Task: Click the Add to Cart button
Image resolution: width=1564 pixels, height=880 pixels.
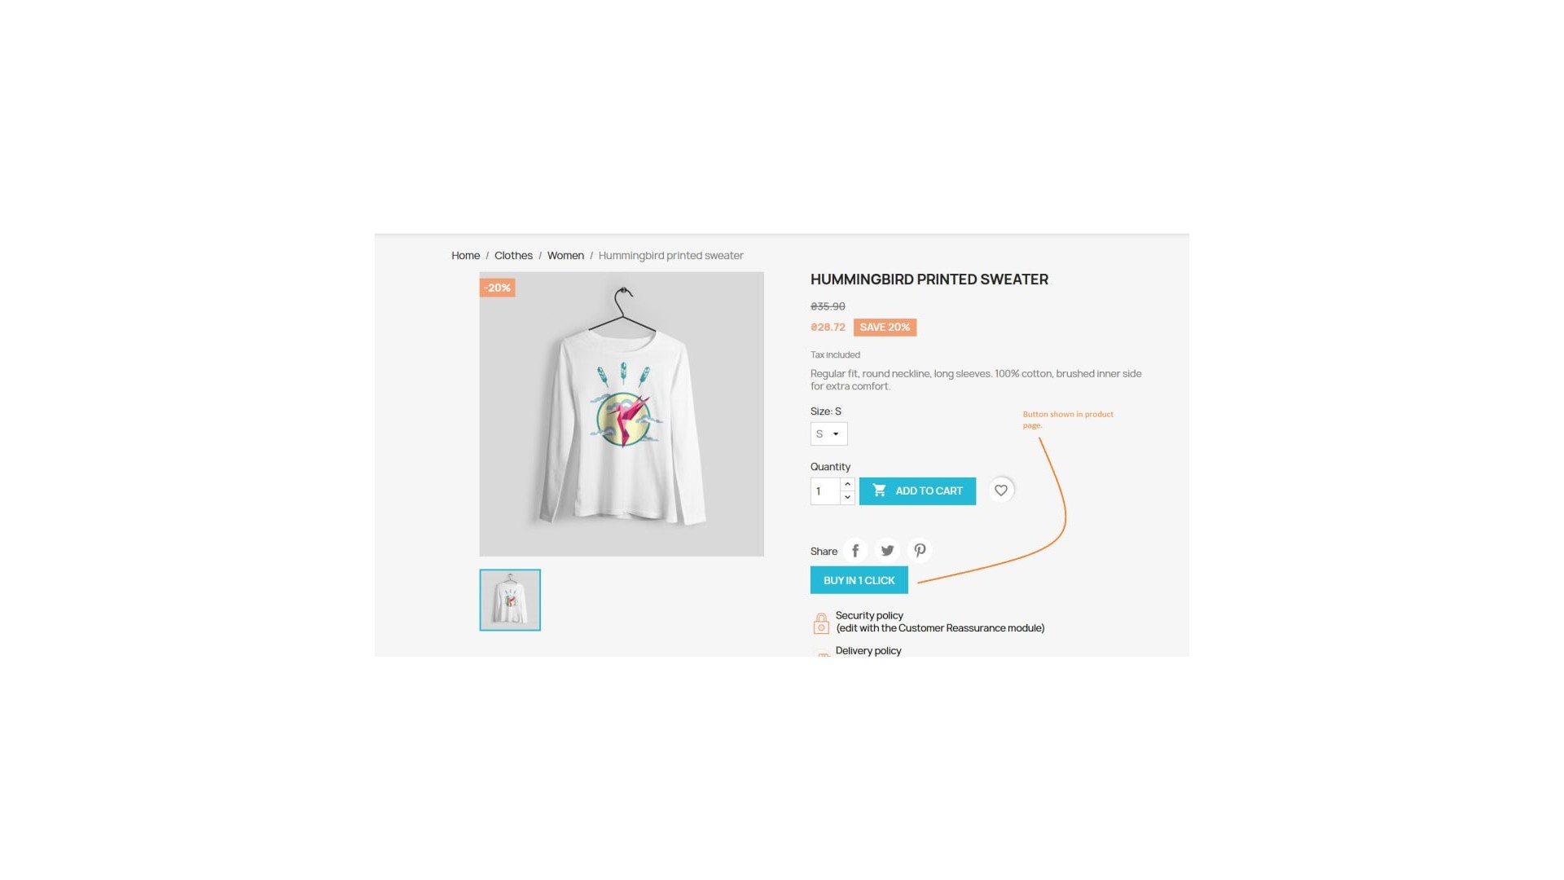Action: (917, 491)
